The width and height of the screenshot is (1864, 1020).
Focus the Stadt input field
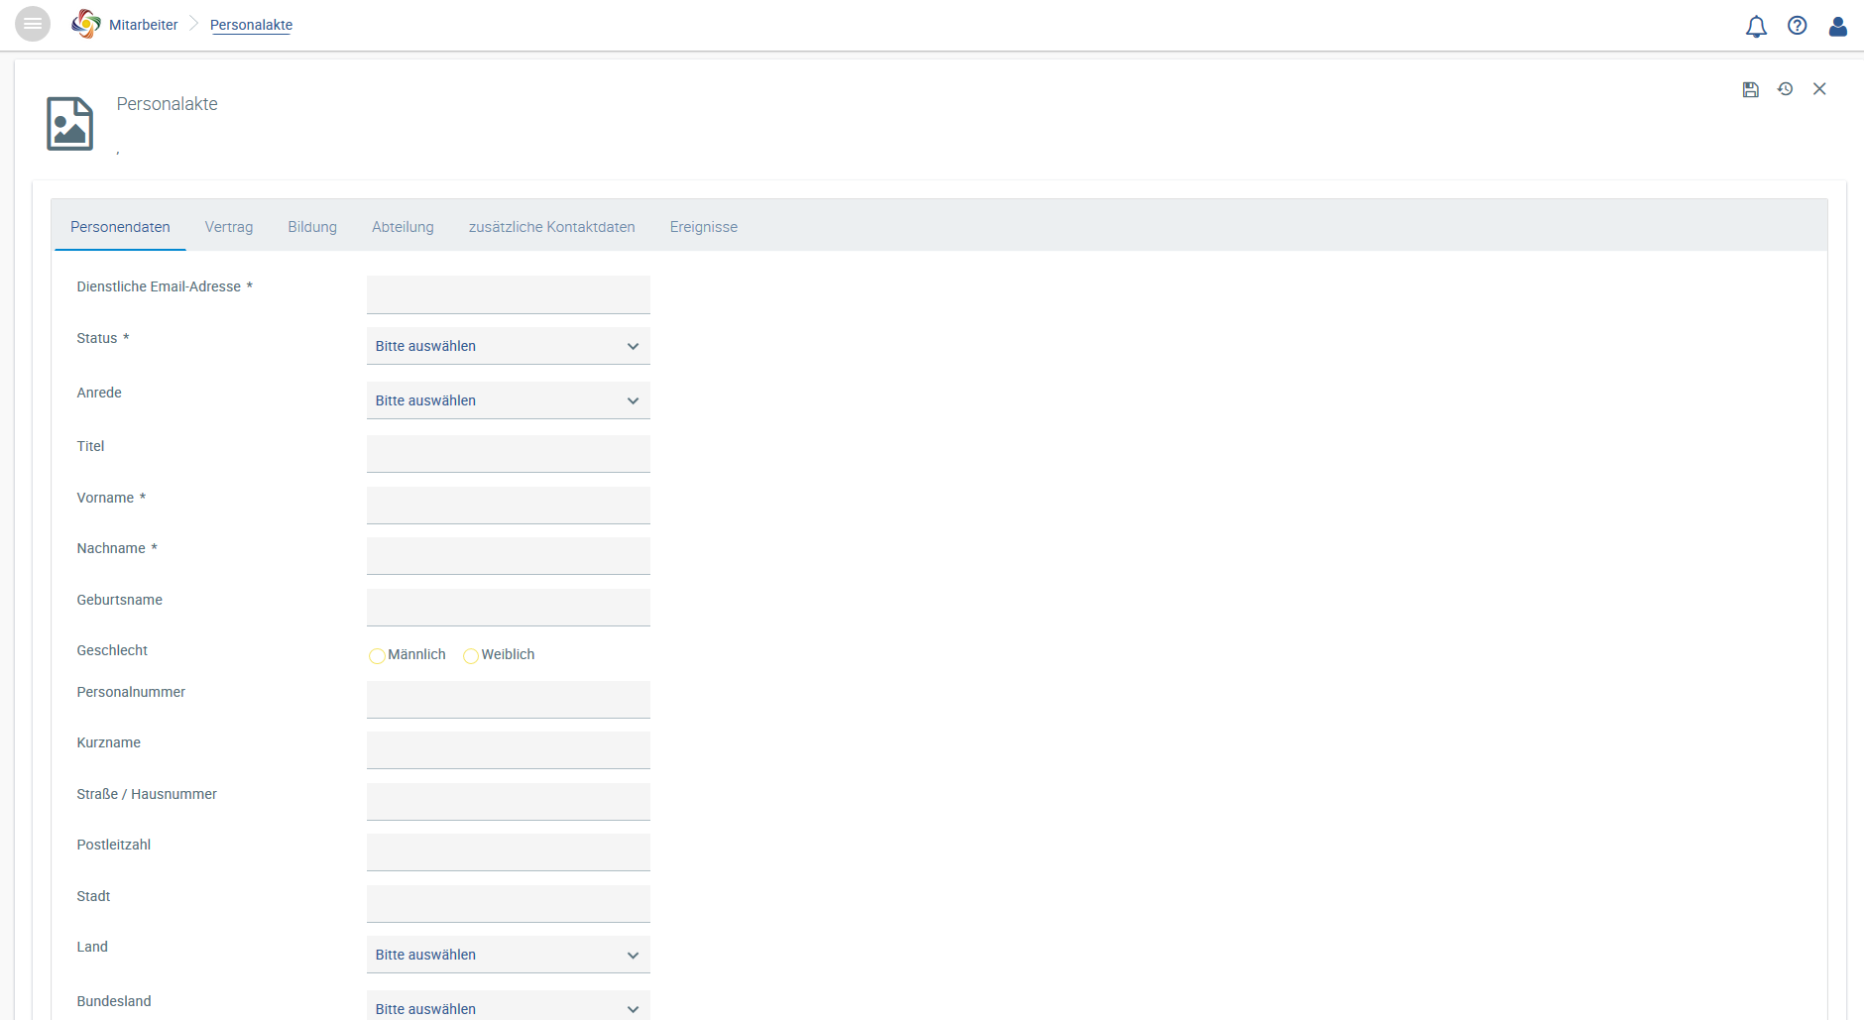509,904
